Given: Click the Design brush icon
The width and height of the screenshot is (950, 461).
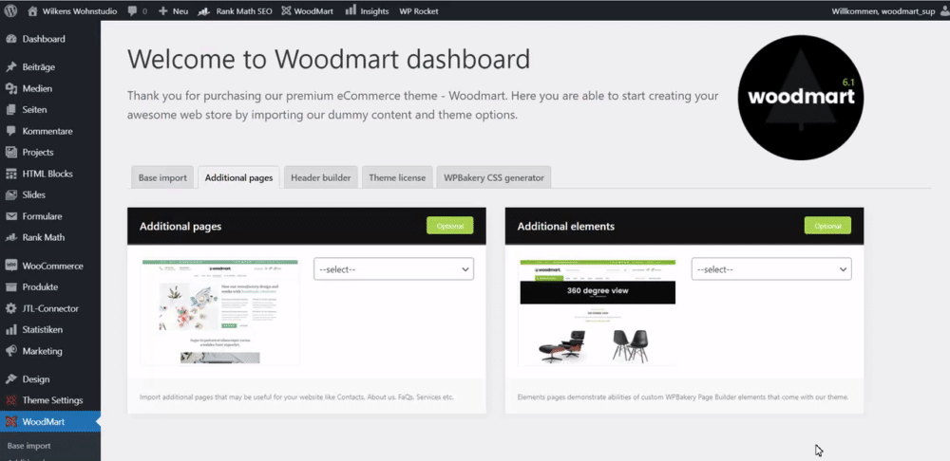Looking at the screenshot, I should (x=10, y=379).
